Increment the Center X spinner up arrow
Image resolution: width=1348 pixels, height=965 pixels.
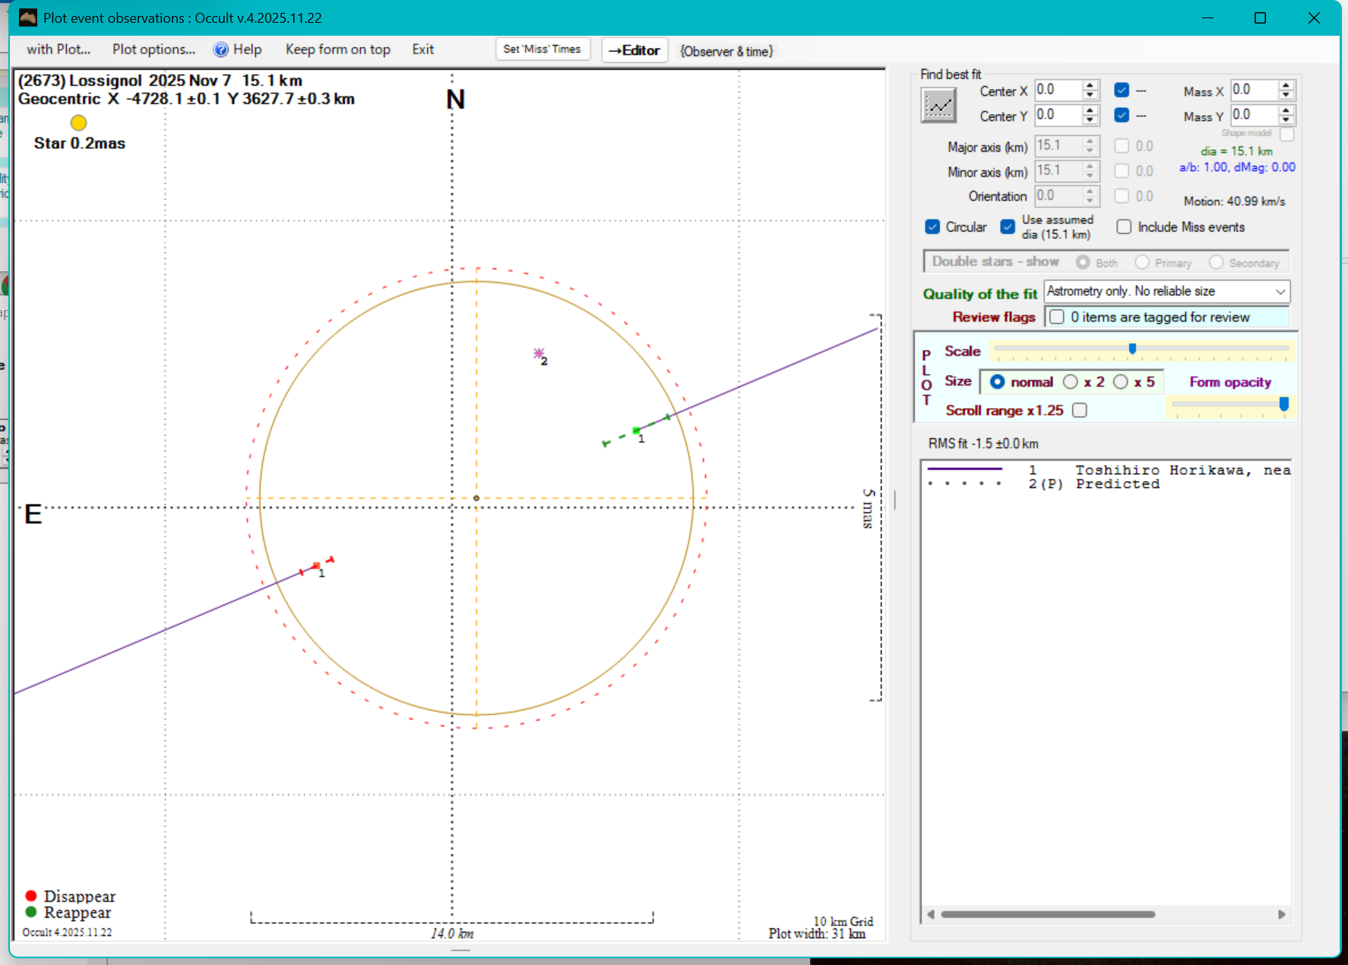[1090, 85]
